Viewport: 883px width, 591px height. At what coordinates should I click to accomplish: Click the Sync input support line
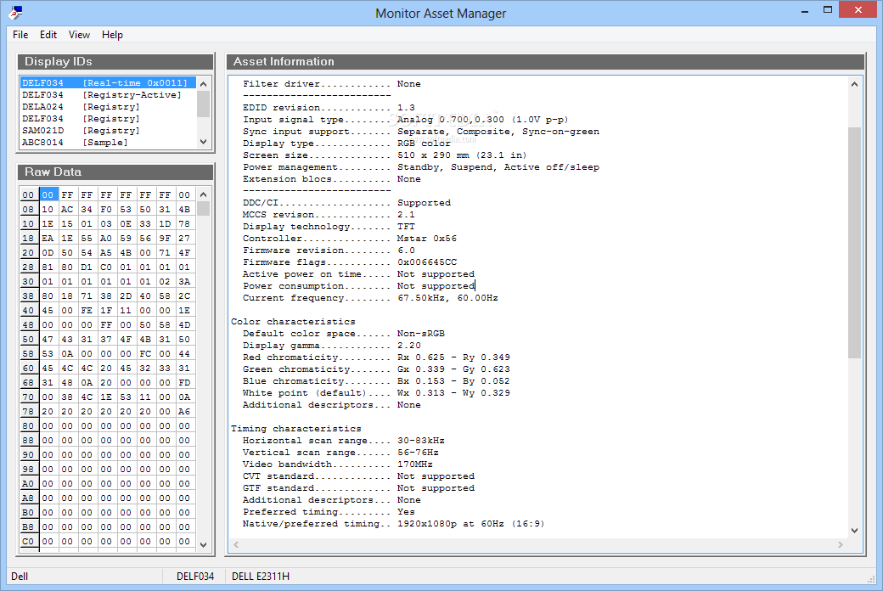coord(420,132)
